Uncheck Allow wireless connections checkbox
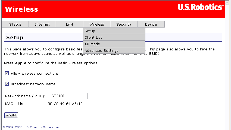The height and width of the screenshot is (130, 231). point(7,73)
